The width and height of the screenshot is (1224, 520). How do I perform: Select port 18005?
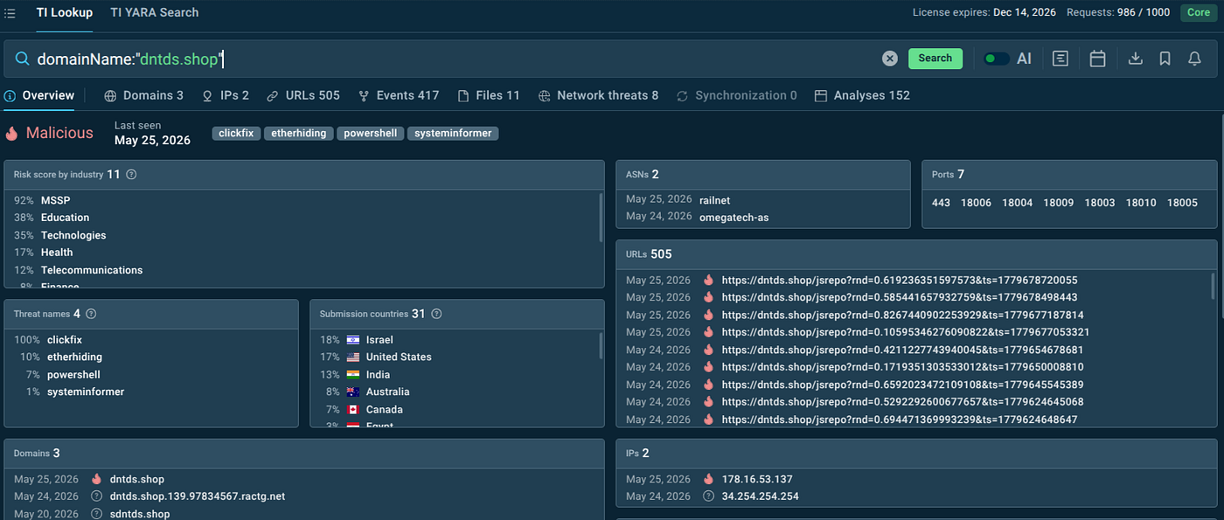point(1182,202)
